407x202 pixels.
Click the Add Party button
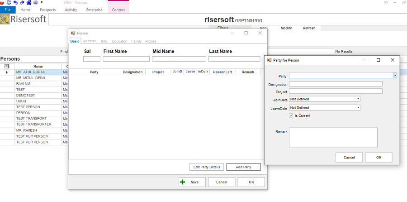click(x=243, y=167)
